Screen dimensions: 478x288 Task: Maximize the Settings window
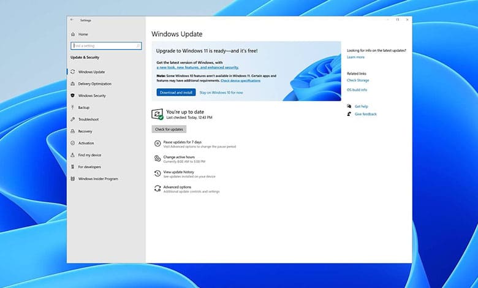pyautogui.click(x=398, y=20)
